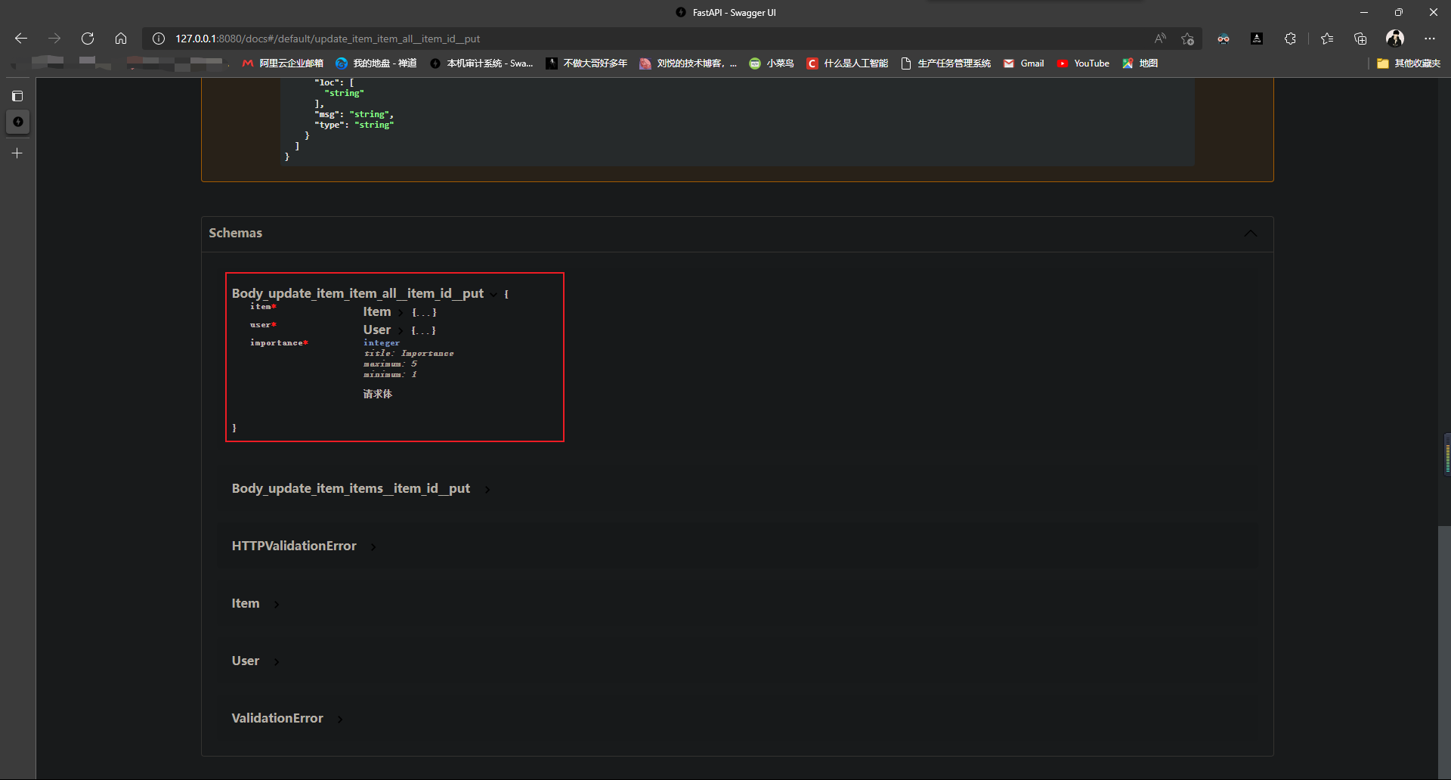Open the vertical tabs panel icon
The width and height of the screenshot is (1451, 780).
pos(17,96)
